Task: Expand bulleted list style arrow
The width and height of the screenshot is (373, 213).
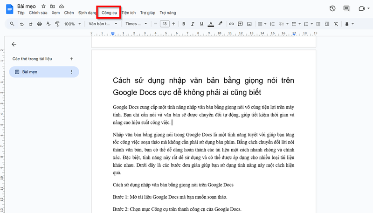Action: 299,24
